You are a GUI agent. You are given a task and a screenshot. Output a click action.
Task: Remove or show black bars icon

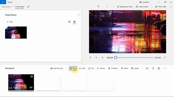coord(147,68)
